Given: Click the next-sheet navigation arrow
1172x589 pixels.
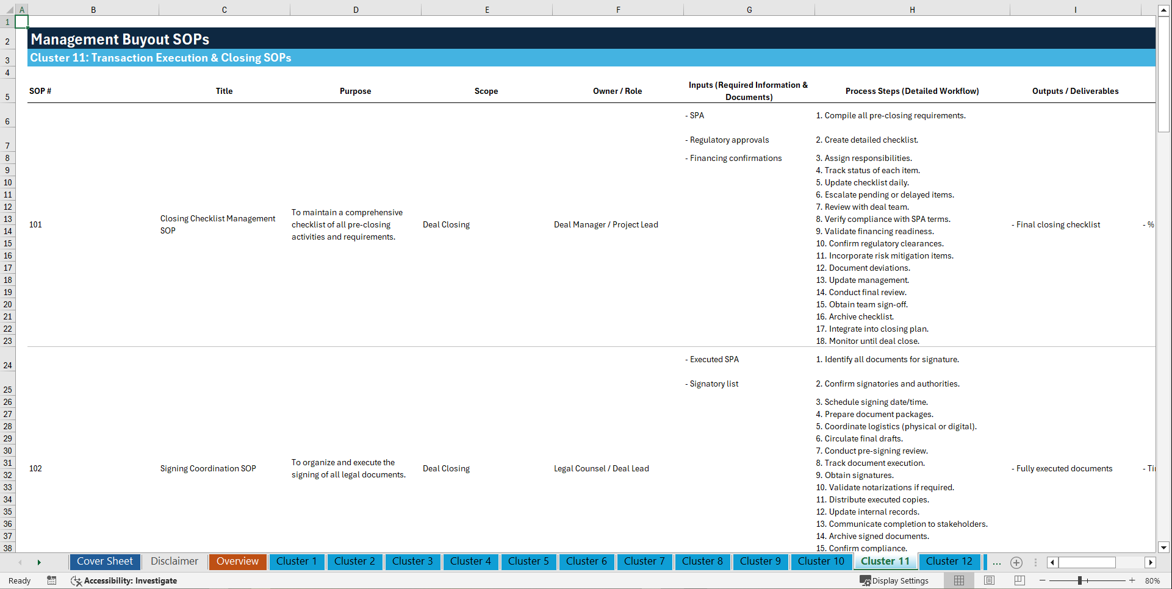Looking at the screenshot, I should [x=39, y=562].
